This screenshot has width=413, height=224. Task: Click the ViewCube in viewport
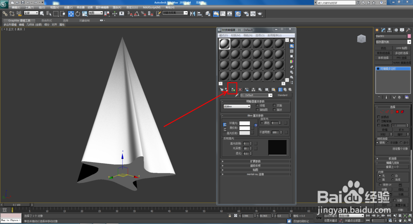pyautogui.click(x=362, y=39)
